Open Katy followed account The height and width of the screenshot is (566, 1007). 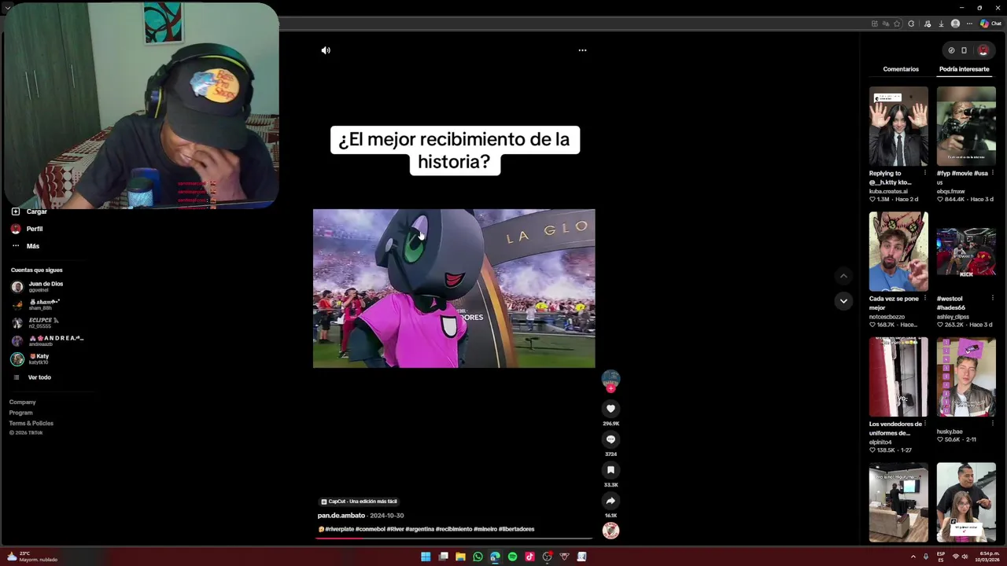[30, 359]
